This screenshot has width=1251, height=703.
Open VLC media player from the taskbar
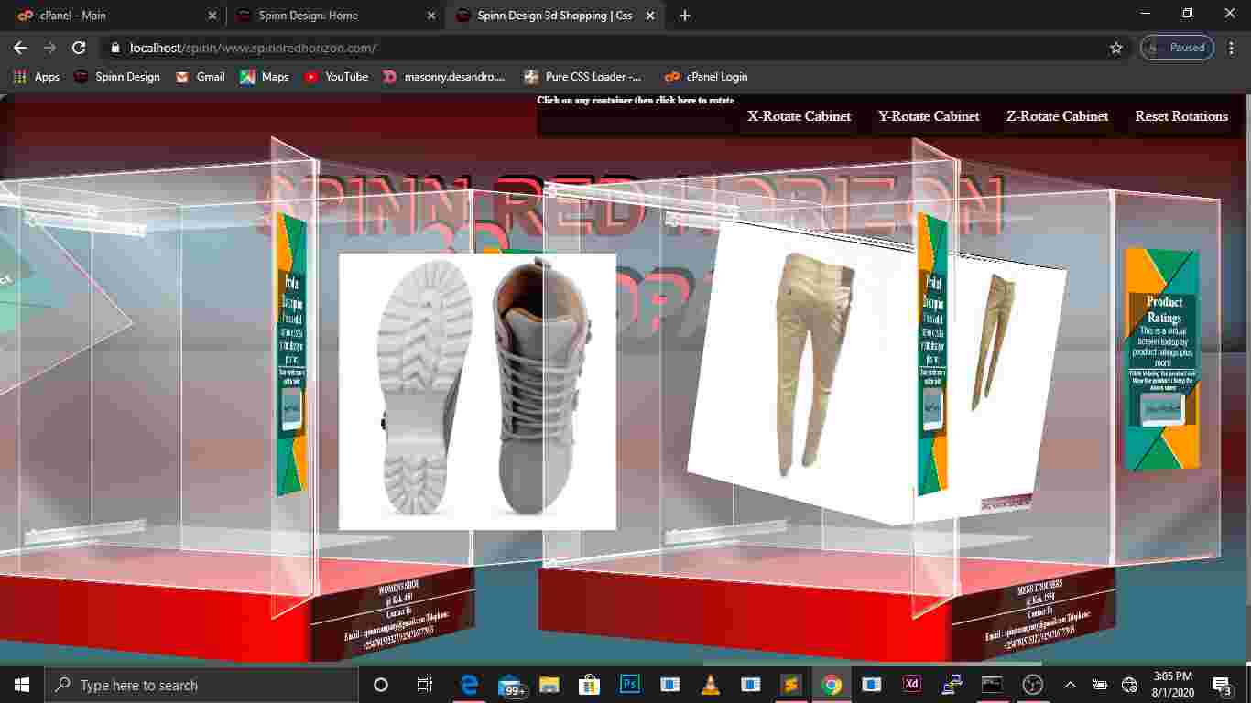click(710, 685)
